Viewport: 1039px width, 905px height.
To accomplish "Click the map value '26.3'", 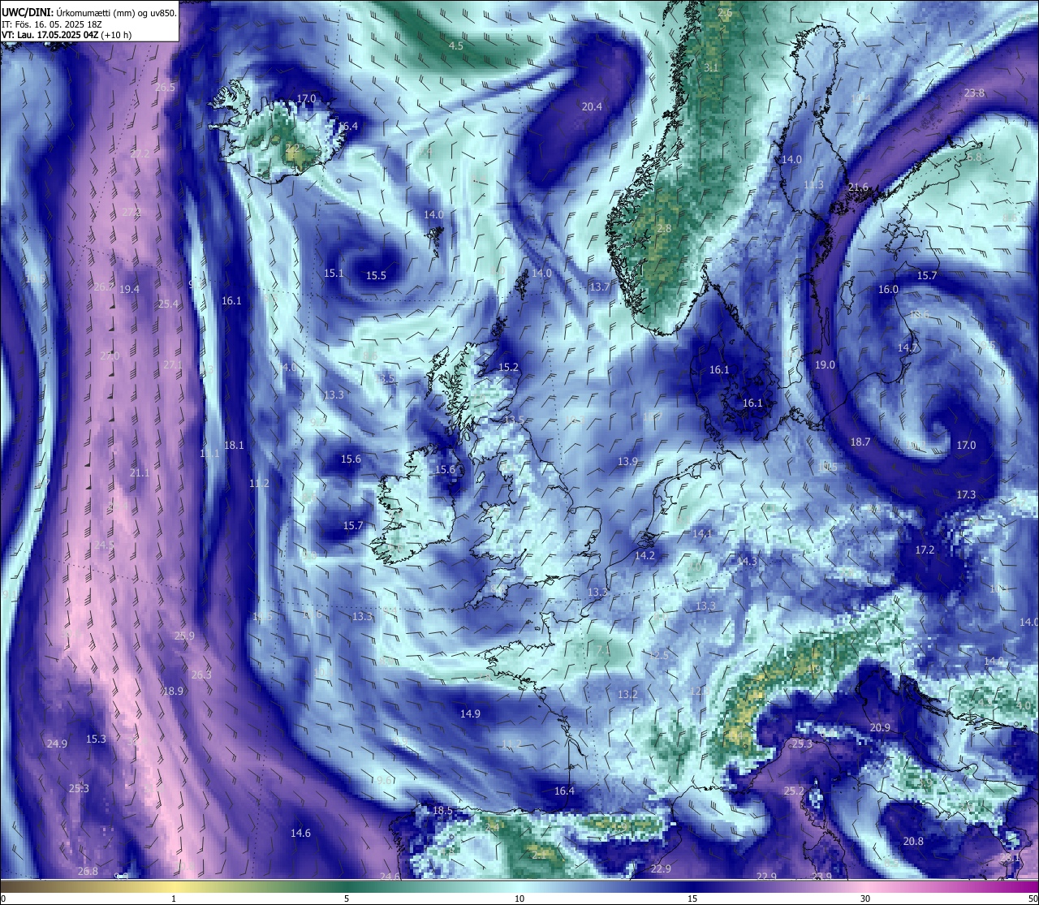I will (201, 675).
